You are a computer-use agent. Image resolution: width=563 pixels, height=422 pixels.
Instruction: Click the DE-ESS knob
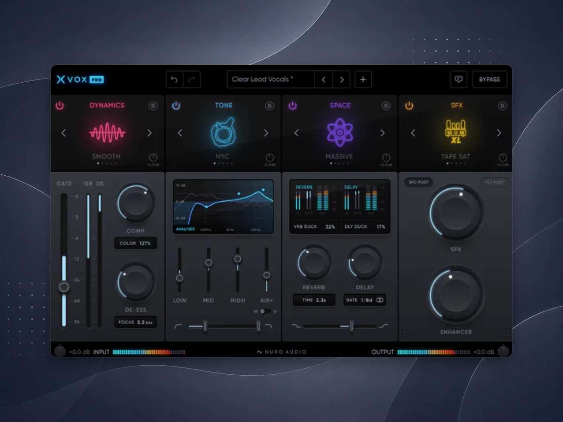click(x=136, y=282)
